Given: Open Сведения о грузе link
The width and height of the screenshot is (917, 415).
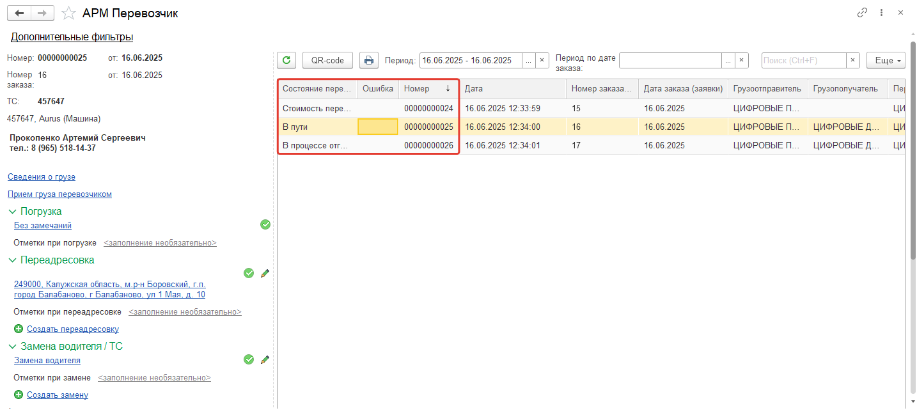Looking at the screenshot, I should tap(42, 177).
